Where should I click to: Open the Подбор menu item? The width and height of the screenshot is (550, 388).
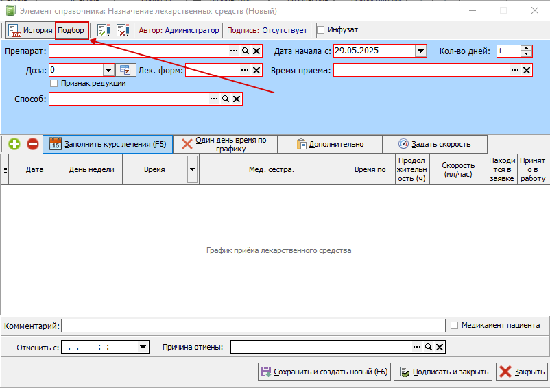(x=71, y=30)
